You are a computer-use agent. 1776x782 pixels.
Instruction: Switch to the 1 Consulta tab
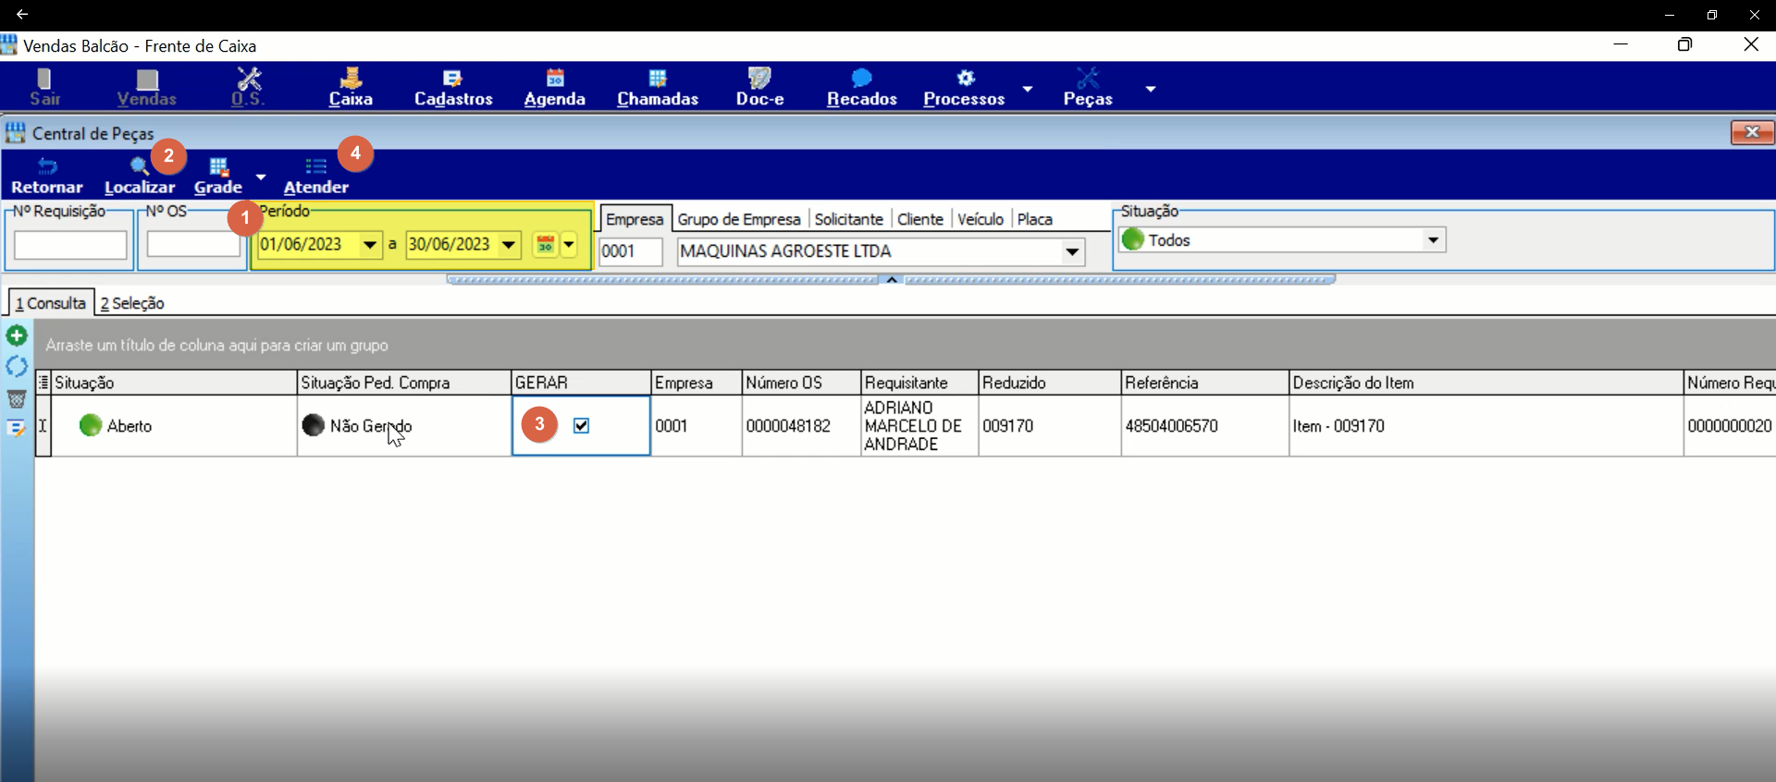point(51,303)
